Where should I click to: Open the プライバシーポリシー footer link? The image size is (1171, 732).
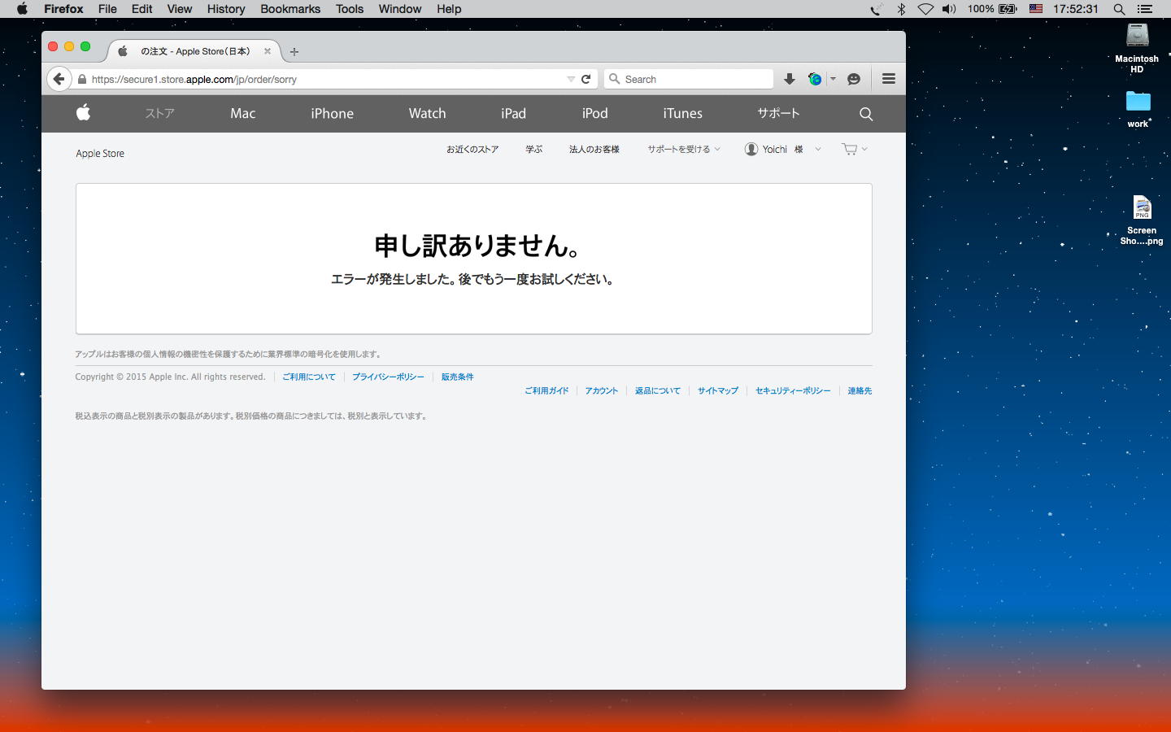(x=388, y=377)
